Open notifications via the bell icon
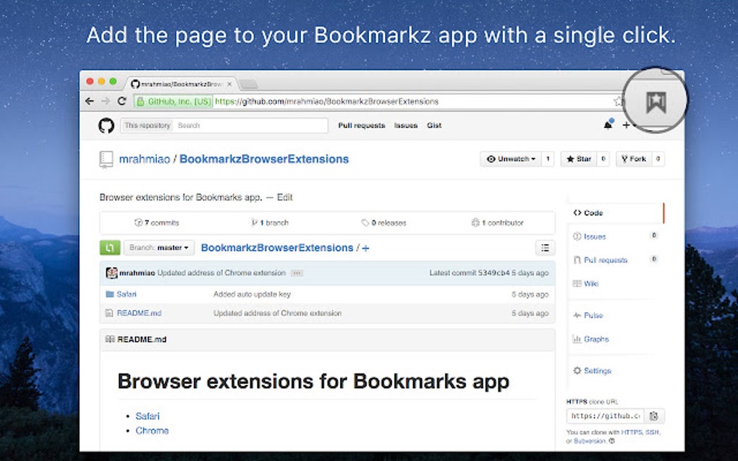 [x=608, y=125]
